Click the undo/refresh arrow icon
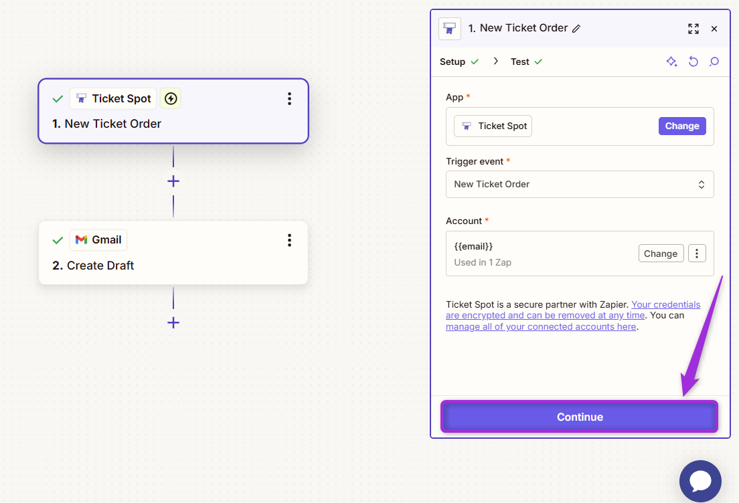The height and width of the screenshot is (503, 739). pyautogui.click(x=693, y=62)
